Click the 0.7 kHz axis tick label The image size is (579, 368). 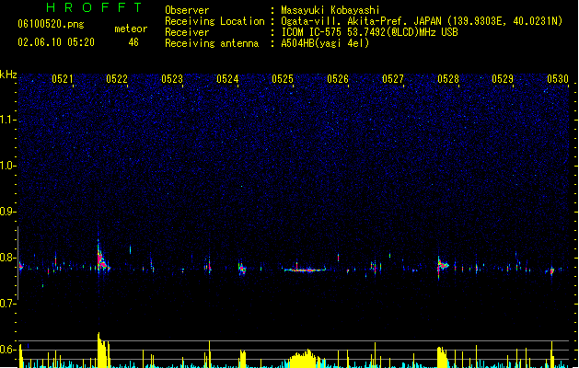[x=7, y=304]
